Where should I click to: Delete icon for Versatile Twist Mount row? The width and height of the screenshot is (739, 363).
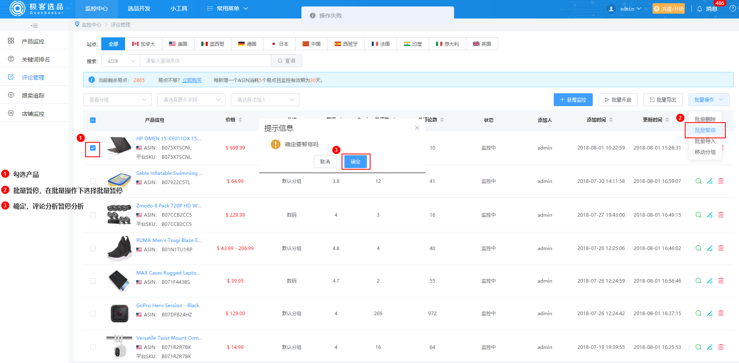(721, 347)
